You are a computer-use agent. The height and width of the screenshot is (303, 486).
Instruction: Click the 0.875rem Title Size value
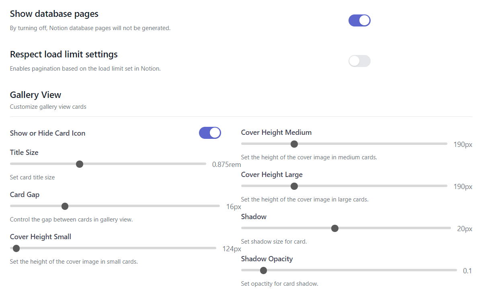[227, 165]
